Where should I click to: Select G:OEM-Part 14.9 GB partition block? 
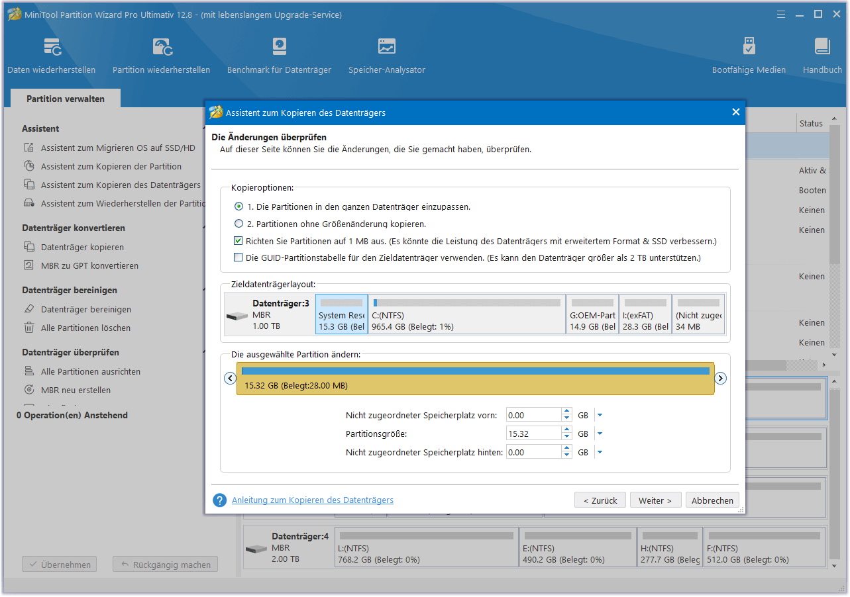click(x=593, y=314)
